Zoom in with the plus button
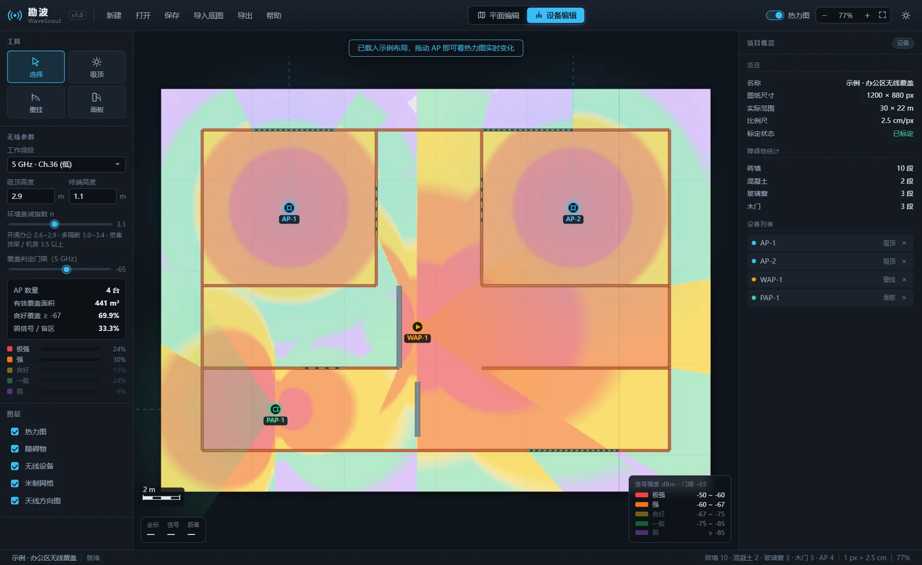This screenshot has height=565, width=922. point(867,15)
